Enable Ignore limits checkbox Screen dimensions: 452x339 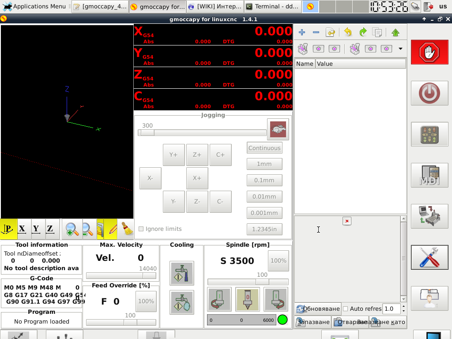coord(141,229)
